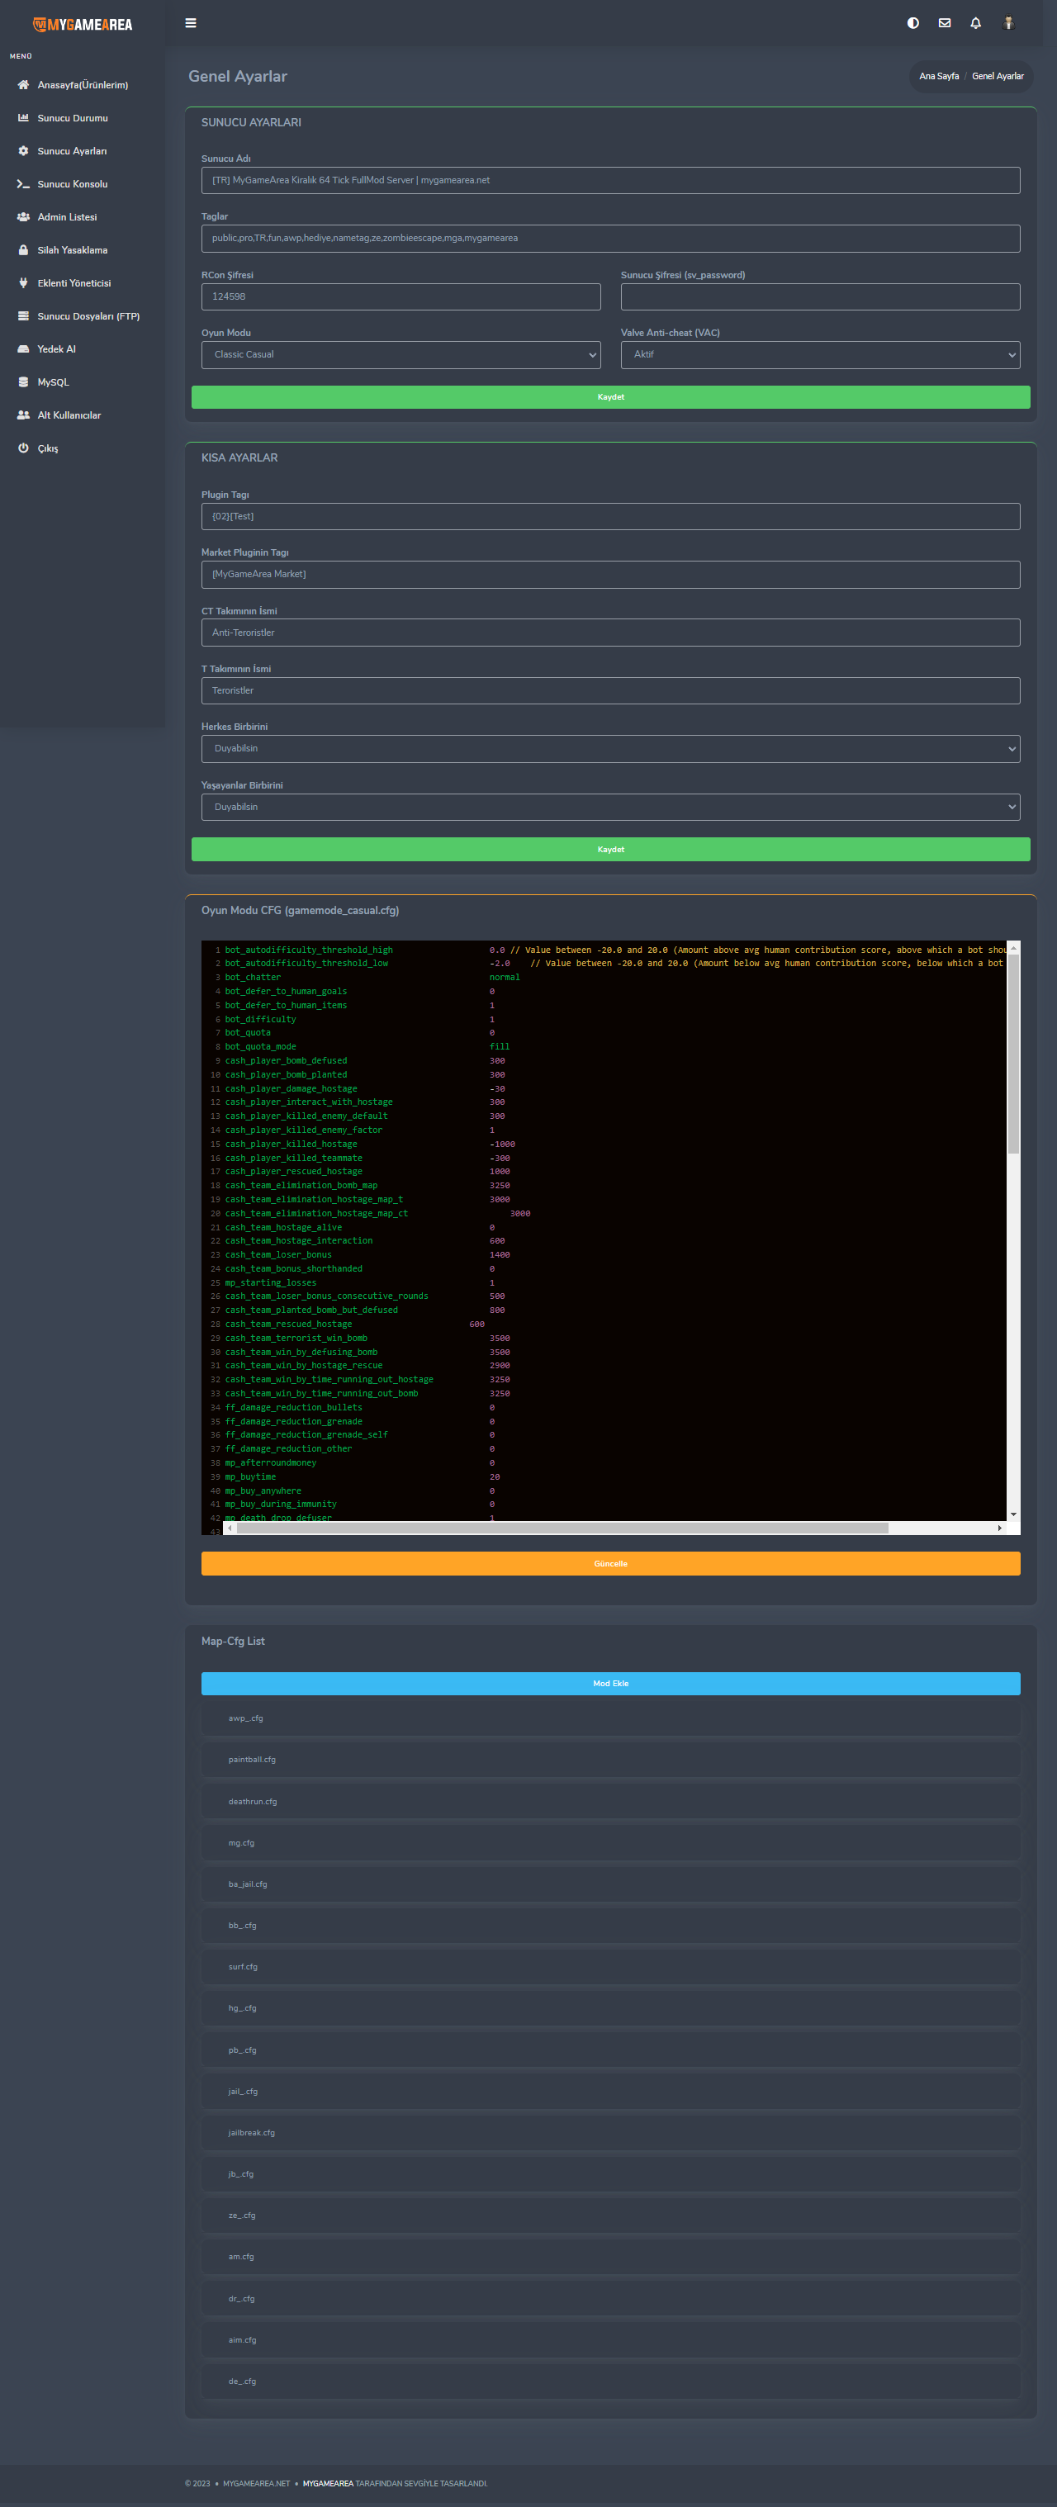Click the lock icon for Silah Yasaklama
Viewport: 1057px width, 2507px height.
pyautogui.click(x=23, y=250)
